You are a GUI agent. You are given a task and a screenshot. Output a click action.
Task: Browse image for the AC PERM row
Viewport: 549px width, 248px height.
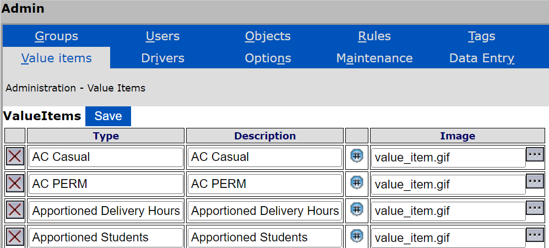(535, 181)
